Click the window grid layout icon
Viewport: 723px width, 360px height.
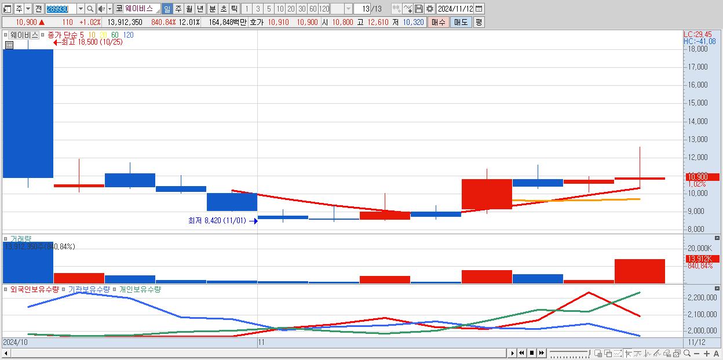point(598,353)
